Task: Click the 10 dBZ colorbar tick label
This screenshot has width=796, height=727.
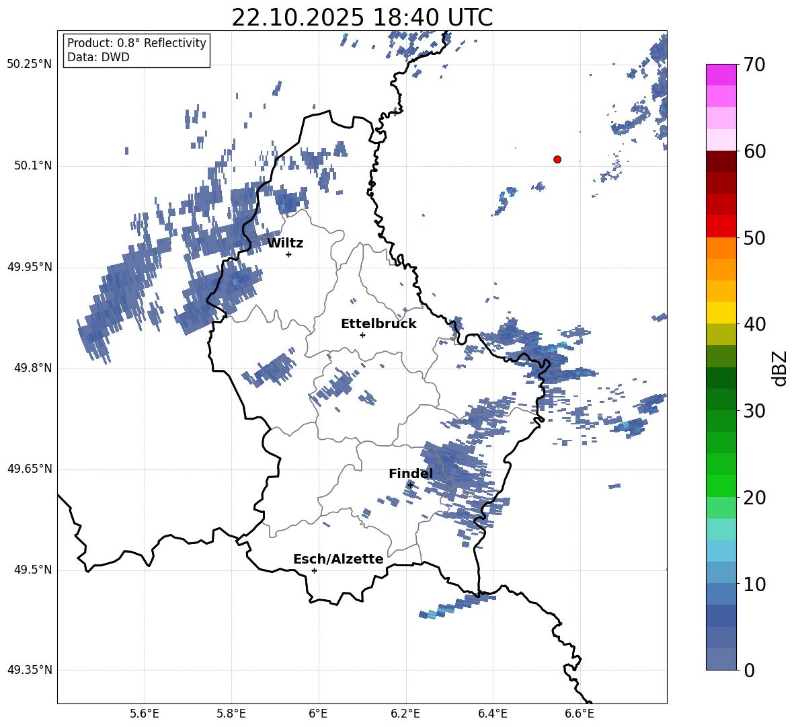Action: point(754,584)
